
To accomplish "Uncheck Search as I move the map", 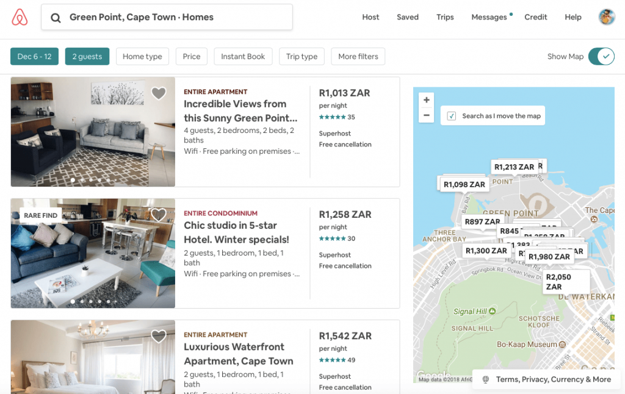I will [x=451, y=115].
